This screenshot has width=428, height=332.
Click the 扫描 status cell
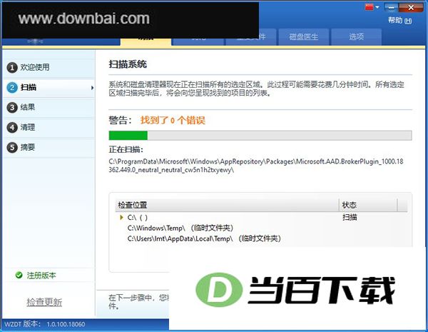click(x=350, y=218)
